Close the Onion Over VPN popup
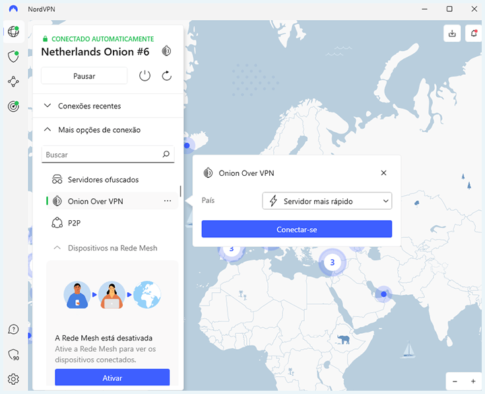 [383, 173]
